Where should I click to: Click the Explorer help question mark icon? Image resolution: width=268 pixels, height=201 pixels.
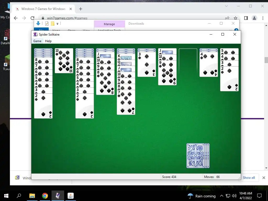pos(236,30)
